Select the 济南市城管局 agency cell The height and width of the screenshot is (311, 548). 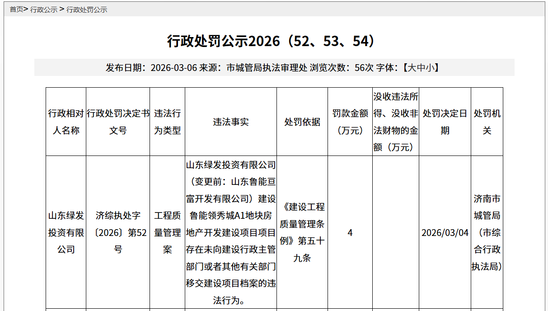click(487, 232)
